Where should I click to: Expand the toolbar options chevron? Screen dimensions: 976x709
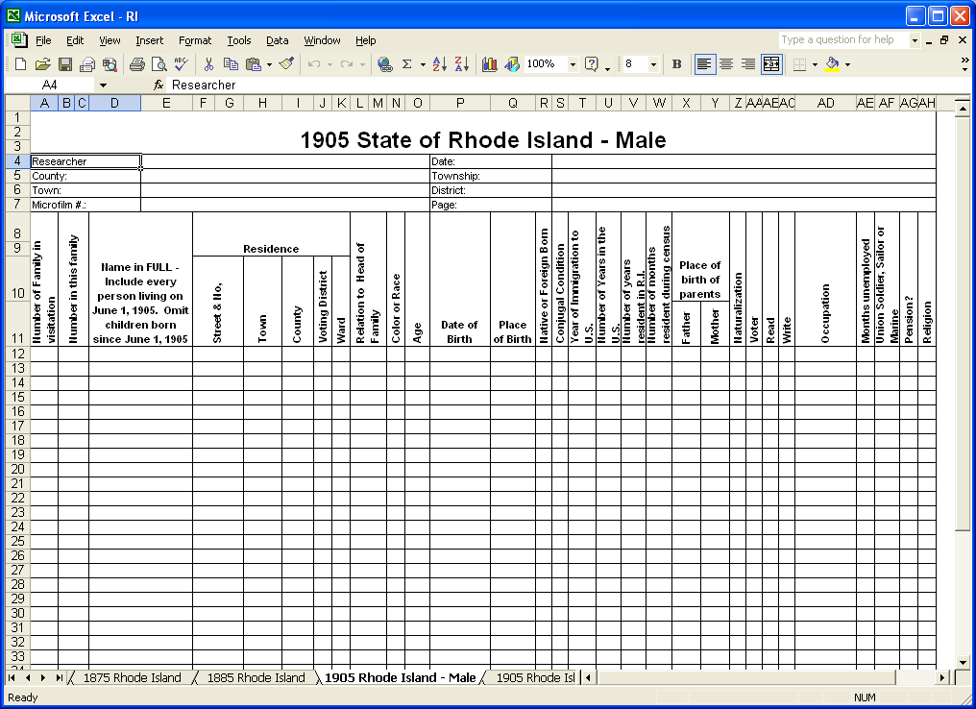[x=964, y=64]
